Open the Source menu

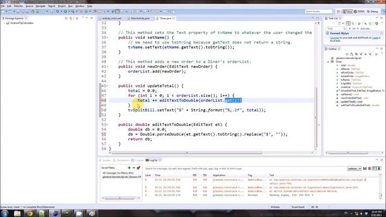30,6
